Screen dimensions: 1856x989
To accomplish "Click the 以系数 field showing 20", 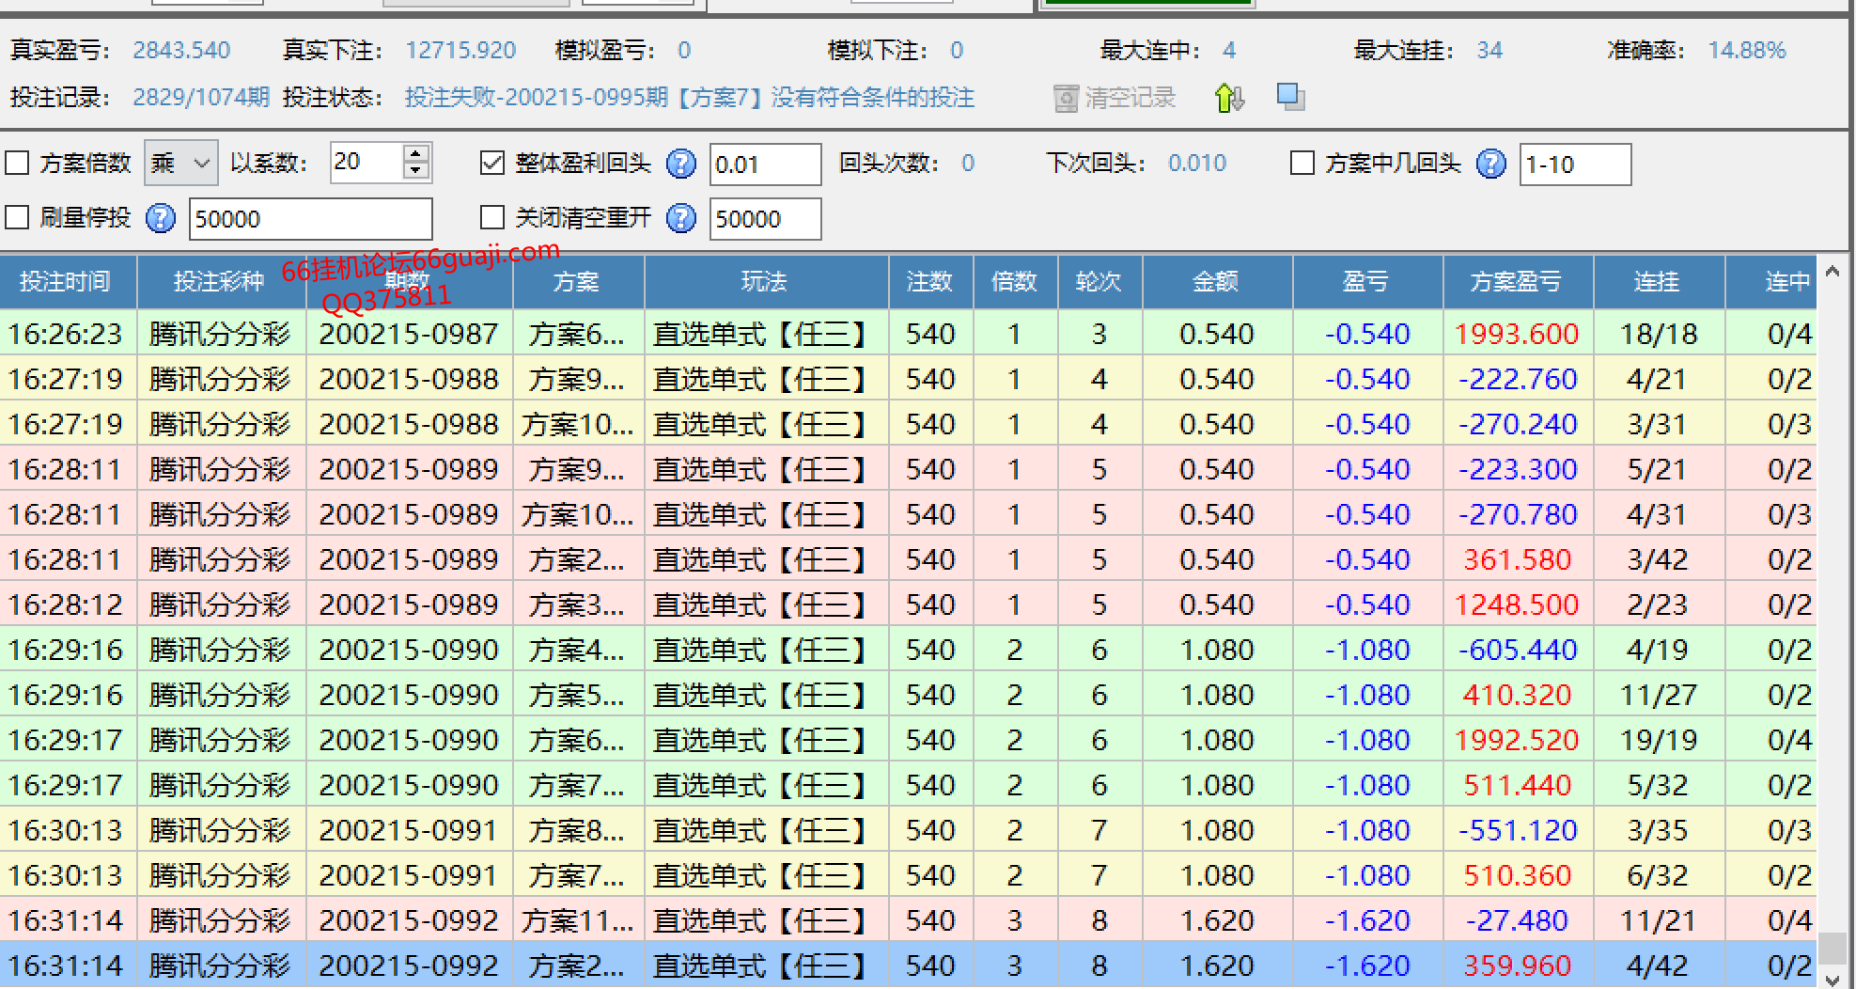I will (367, 163).
